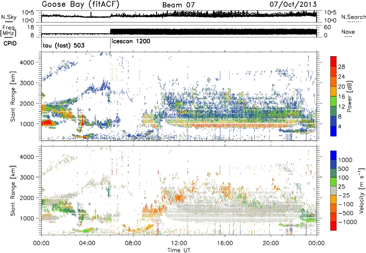Screen dimensions: 366x253
Task: Click the 'Goose Bay (fitACF)' title text
Action: [81, 5]
